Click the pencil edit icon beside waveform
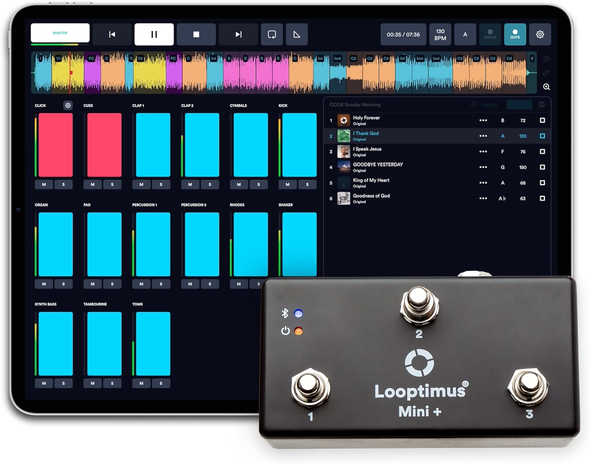The height and width of the screenshot is (464, 590). [546, 73]
